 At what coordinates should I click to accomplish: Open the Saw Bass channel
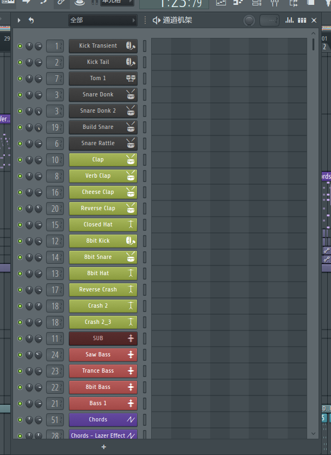[x=98, y=355]
